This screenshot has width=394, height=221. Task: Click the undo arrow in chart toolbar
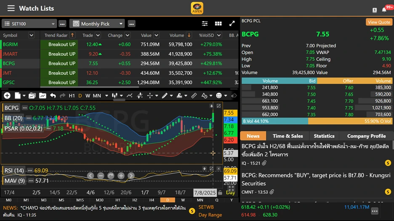point(53,96)
